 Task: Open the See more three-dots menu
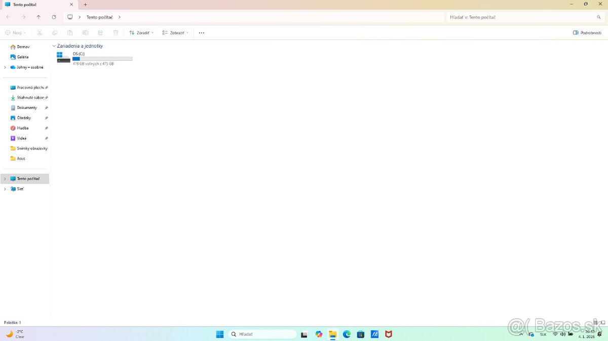pos(201,33)
